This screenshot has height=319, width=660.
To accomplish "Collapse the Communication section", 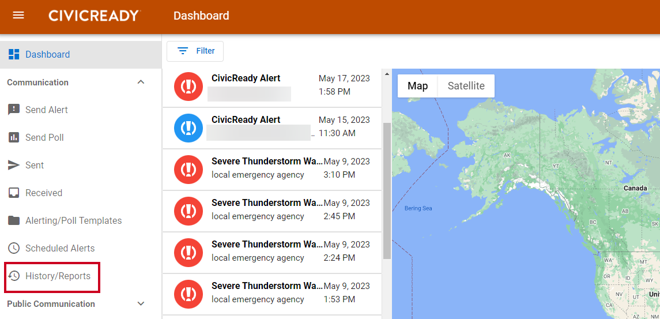I will click(x=141, y=82).
